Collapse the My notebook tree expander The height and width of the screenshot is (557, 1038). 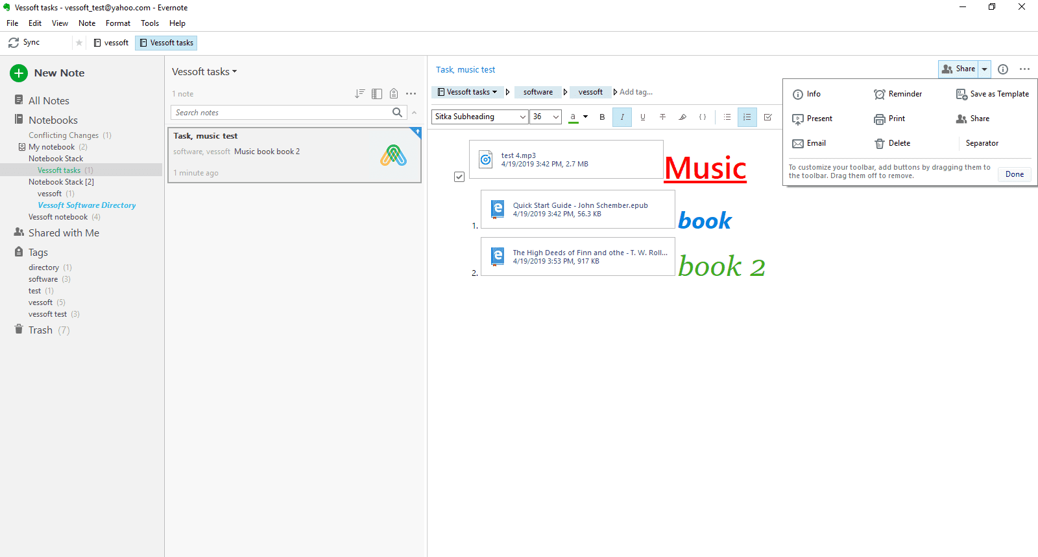[22, 147]
